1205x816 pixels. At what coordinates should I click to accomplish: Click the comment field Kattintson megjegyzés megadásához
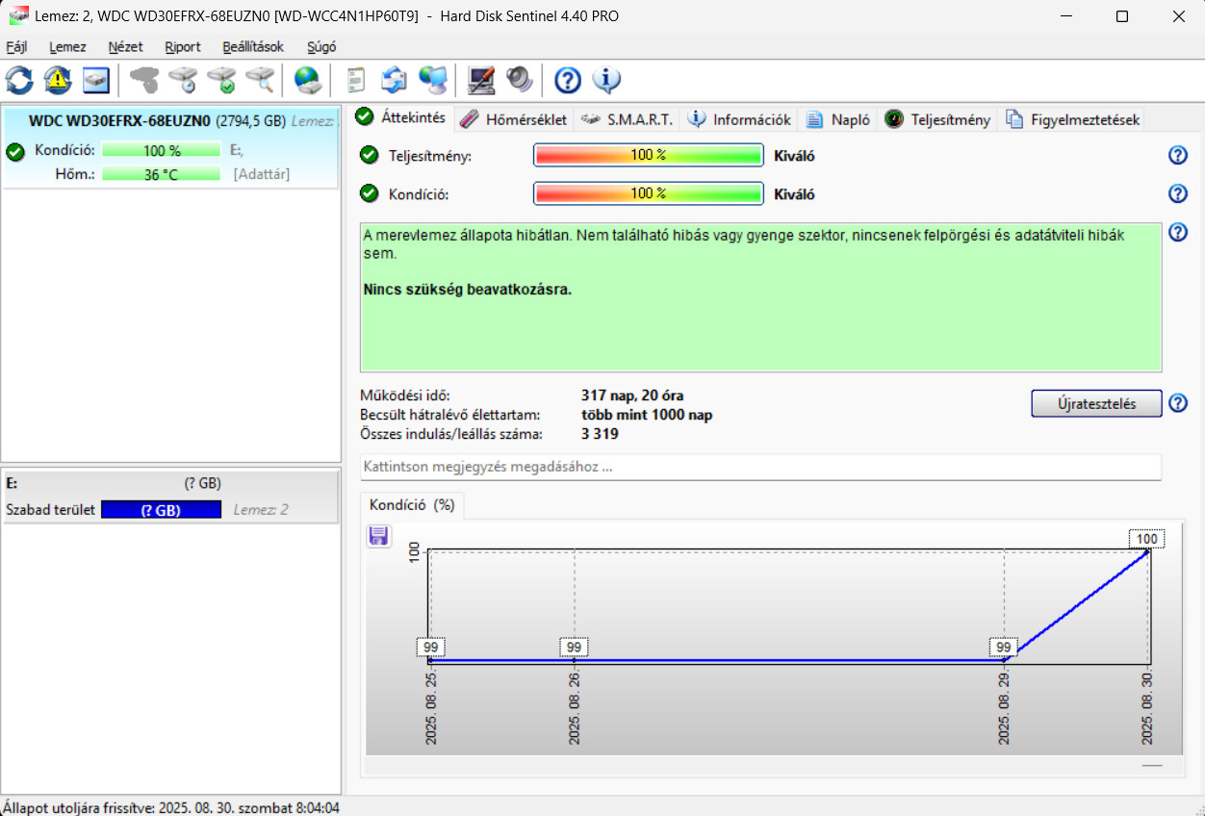point(760,467)
